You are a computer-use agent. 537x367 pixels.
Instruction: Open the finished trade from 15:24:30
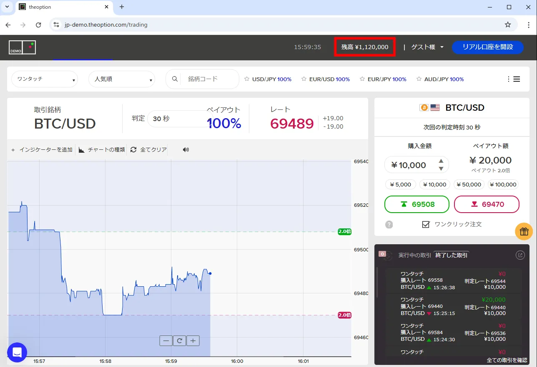pos(454,332)
